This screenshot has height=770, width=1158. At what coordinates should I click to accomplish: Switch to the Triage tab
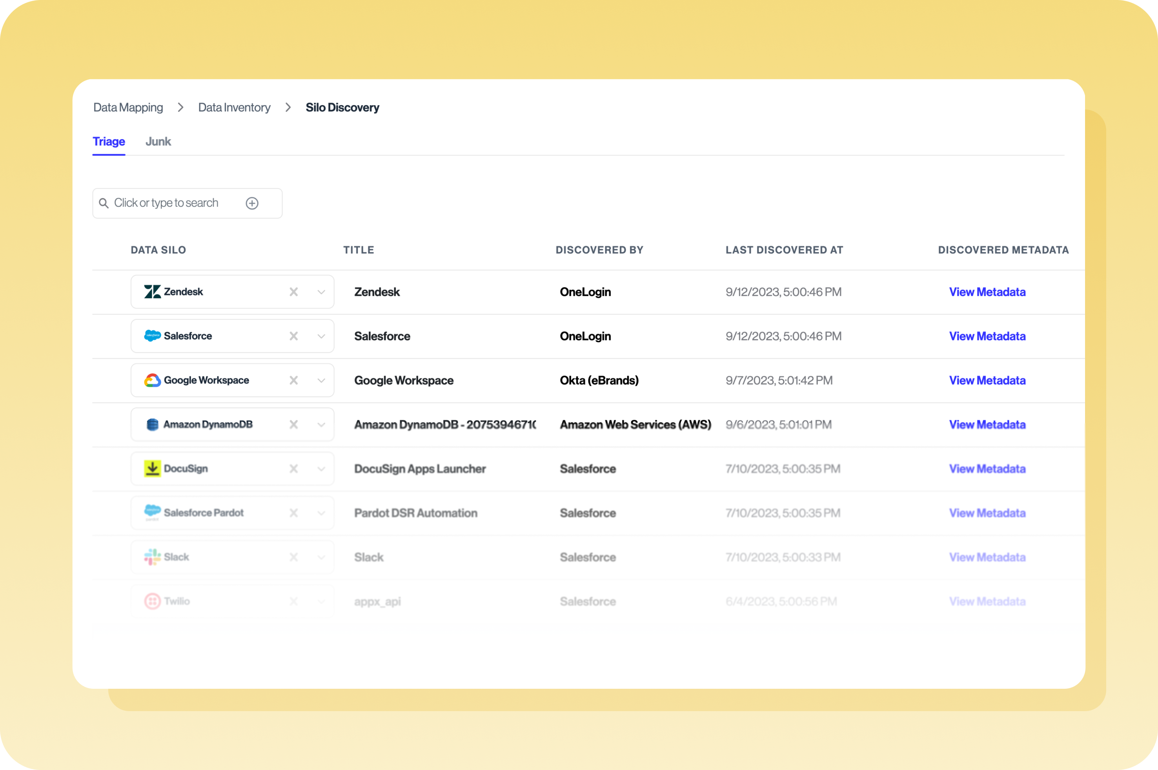[109, 141]
